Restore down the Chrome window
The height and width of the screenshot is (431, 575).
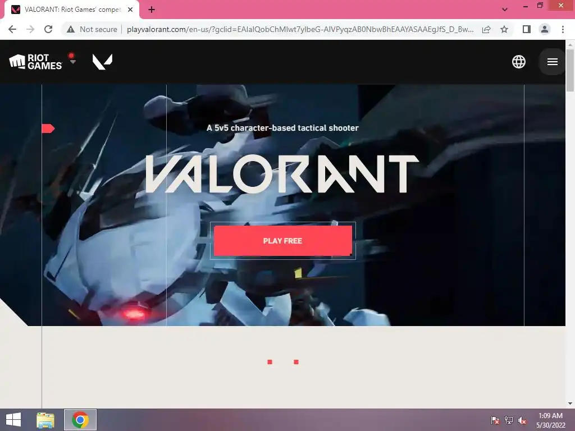(540, 6)
